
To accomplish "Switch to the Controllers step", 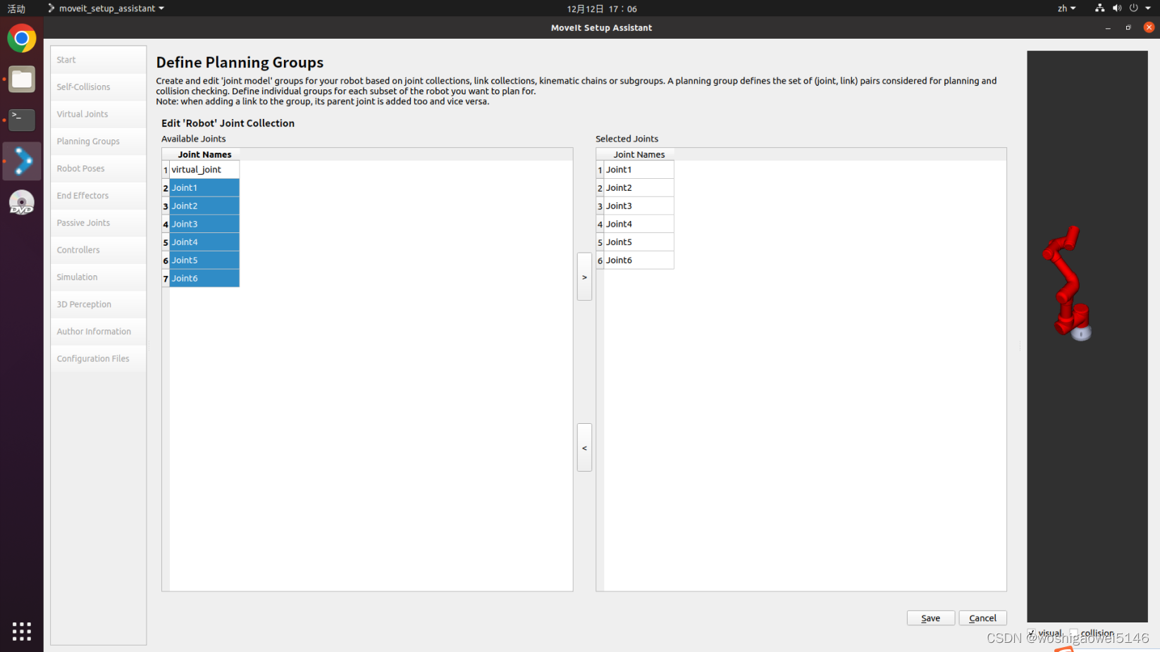I will click(x=99, y=250).
